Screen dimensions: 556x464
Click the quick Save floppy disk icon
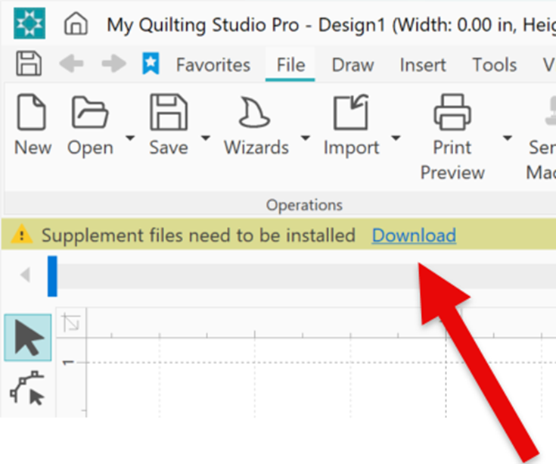pos(29,64)
